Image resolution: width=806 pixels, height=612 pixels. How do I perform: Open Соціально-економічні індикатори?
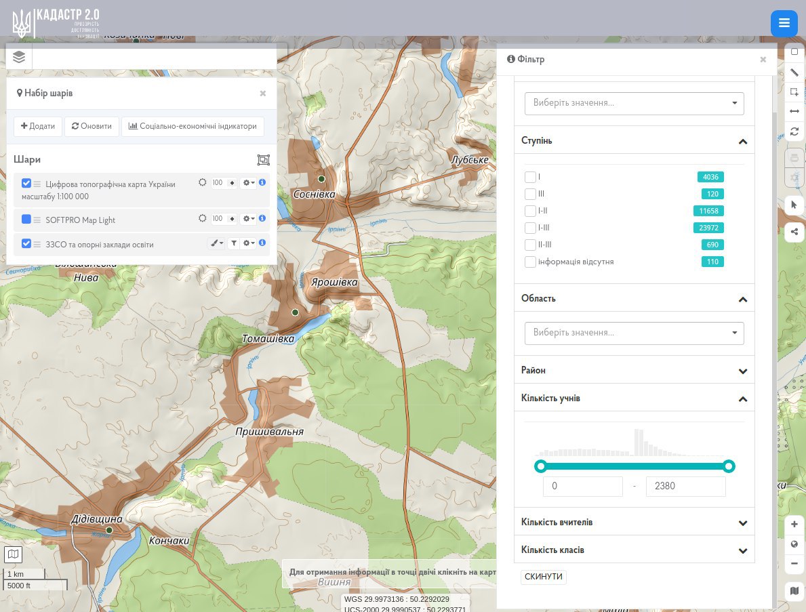coord(193,127)
